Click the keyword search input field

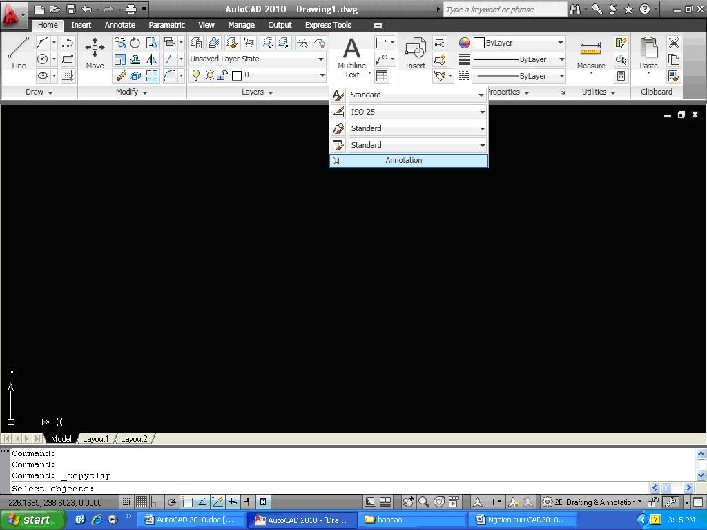pyautogui.click(x=504, y=10)
